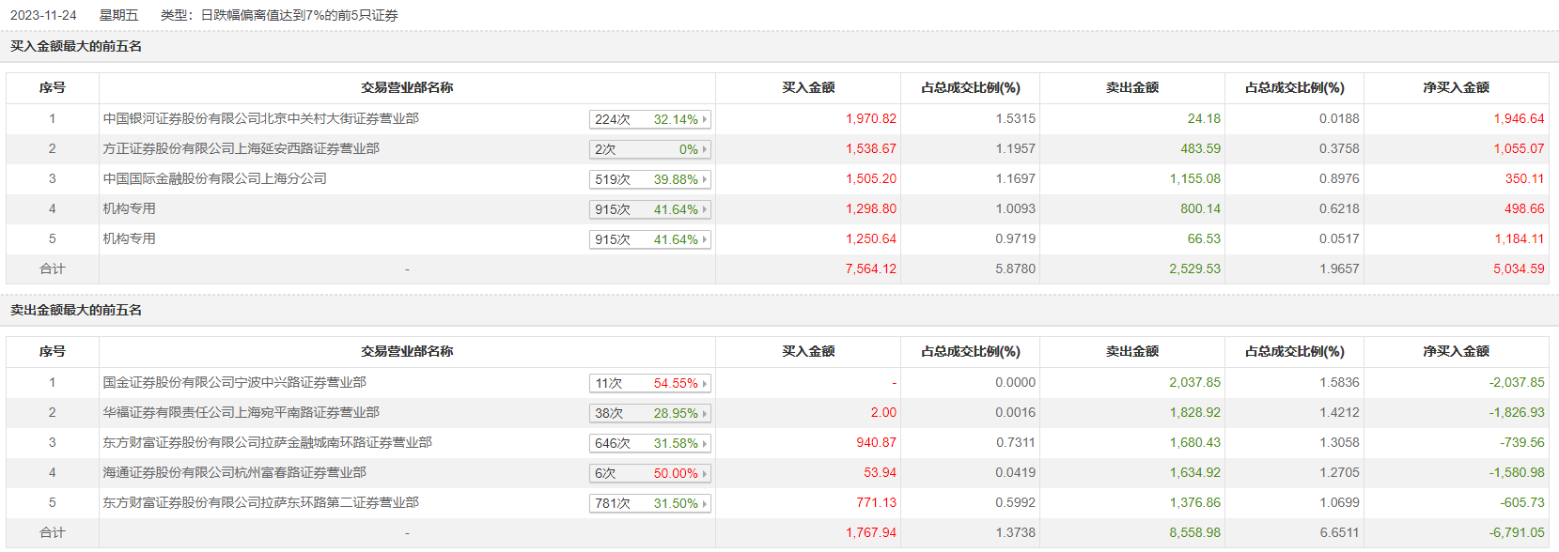Viewport: 1559px width, 552px height.
Task: Click the total sell amount 8,558.98 cell
Action: point(1194,532)
